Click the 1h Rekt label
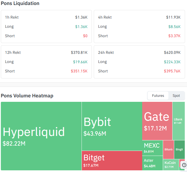 12,17
